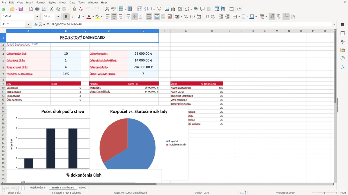Toggle Wrap Text button

(x=149, y=17)
